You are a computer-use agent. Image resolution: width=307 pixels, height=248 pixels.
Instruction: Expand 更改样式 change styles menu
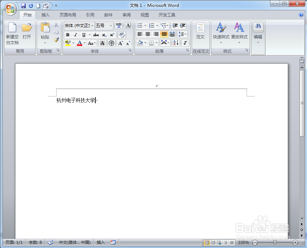239,33
